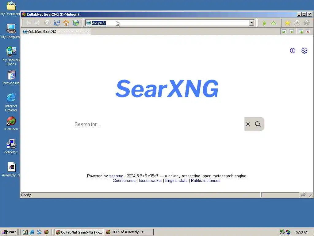The image size is (314, 236).
Task: Select the Recycle Bin desktop icon
Action: pos(11,78)
